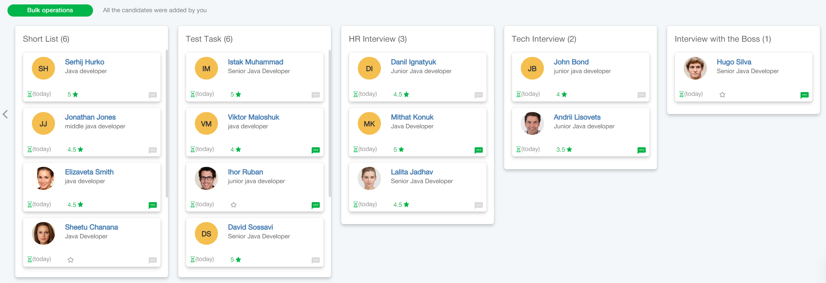Toggle empty star on Hugo Silva card
The height and width of the screenshot is (283, 826).
[722, 95]
